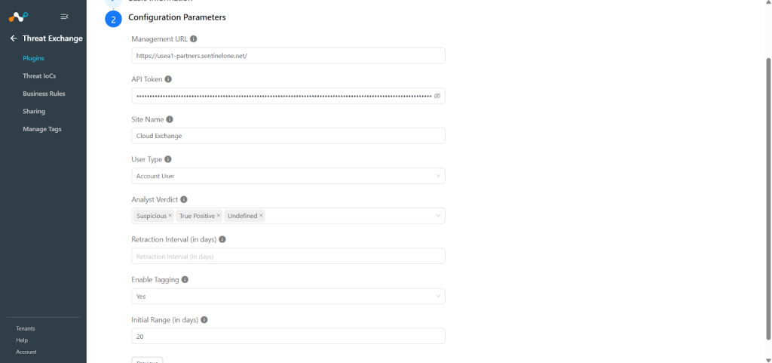Show info tooltip for Retraction Interval
772x363 pixels.
pos(222,239)
